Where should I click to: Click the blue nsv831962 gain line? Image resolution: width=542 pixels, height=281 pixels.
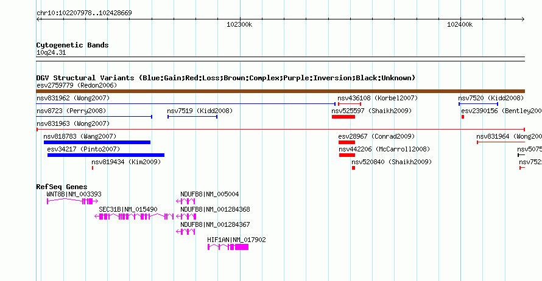186,104
